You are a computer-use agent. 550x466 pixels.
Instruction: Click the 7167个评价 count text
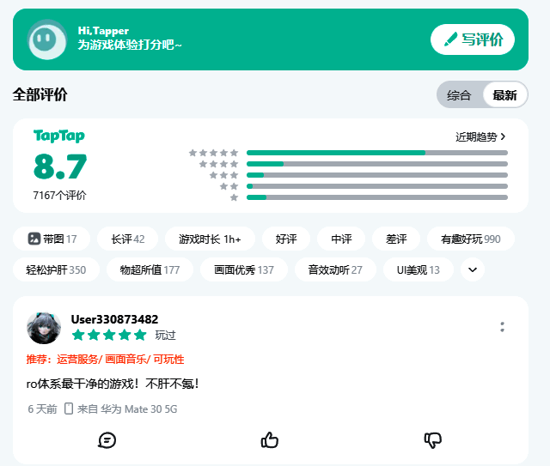(x=59, y=195)
